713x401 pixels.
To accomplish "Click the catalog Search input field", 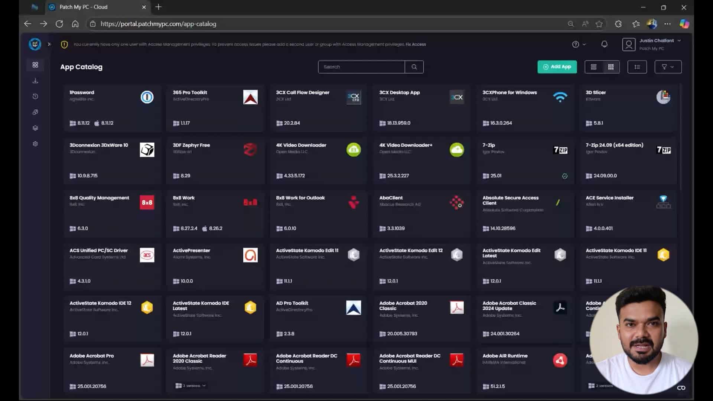I will 361,67.
